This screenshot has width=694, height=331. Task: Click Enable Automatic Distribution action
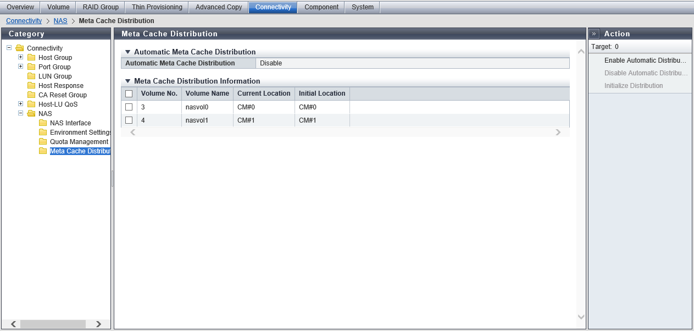click(x=645, y=60)
